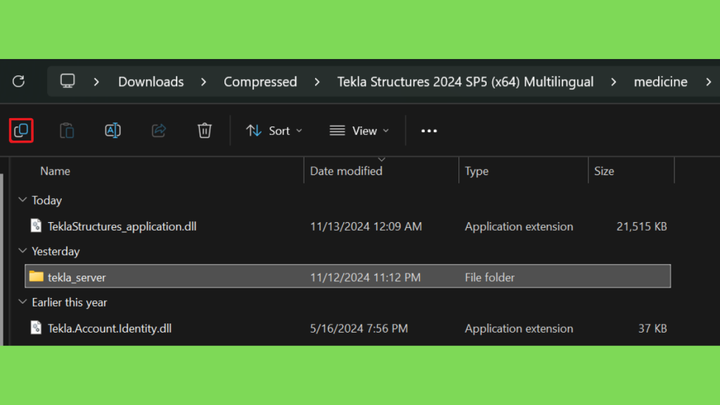Image resolution: width=720 pixels, height=405 pixels.
Task: Sort by the Date modified column header
Action: pyautogui.click(x=346, y=171)
